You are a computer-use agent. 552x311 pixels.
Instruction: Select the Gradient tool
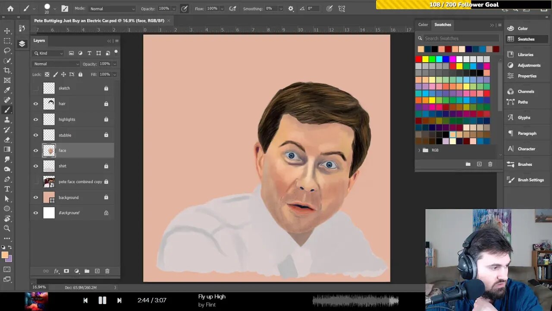tap(7, 149)
